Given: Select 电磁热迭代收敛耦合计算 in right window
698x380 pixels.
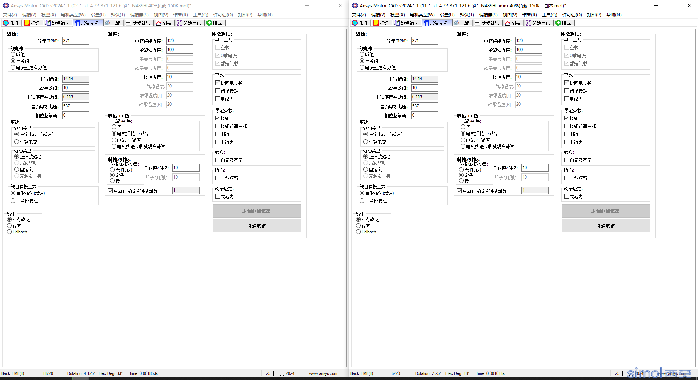Looking at the screenshot, I should [x=463, y=147].
